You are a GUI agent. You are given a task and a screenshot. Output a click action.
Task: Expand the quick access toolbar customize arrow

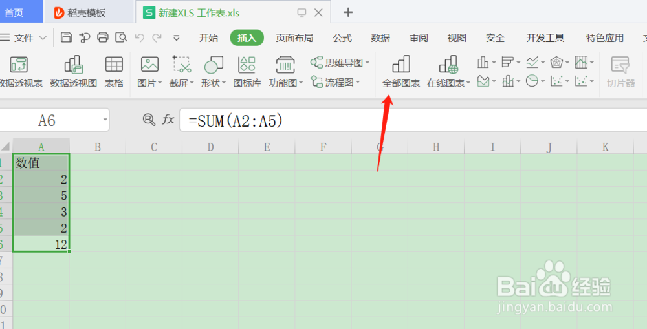click(177, 38)
